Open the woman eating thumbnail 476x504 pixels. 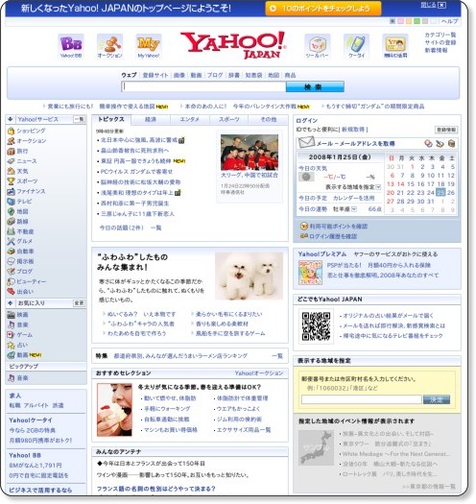point(115,410)
